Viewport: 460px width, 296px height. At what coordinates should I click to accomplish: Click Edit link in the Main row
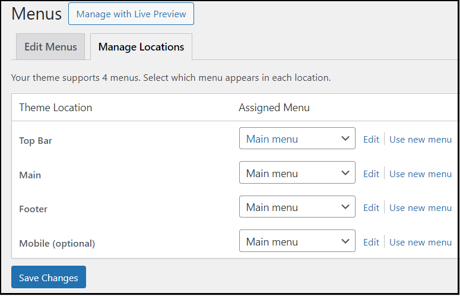point(371,174)
